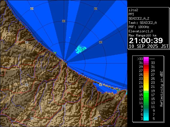This screenshot has height=127, width=170.
Task: Click the cyan radar echo cluster over sea
Action: click(81, 49)
